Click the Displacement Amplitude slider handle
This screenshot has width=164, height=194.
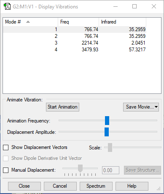(x=107, y=132)
